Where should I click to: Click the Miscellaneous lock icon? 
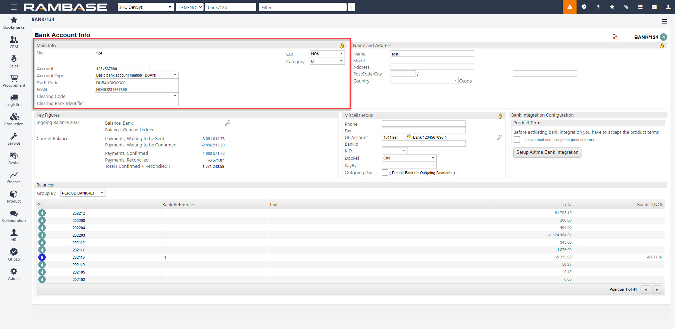tap(500, 116)
